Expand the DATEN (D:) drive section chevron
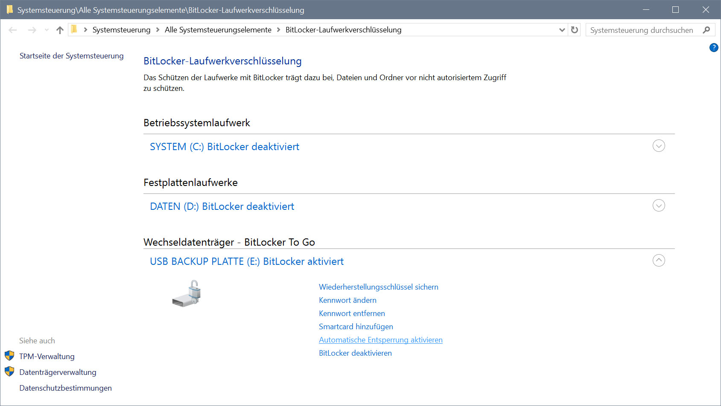 click(x=659, y=206)
